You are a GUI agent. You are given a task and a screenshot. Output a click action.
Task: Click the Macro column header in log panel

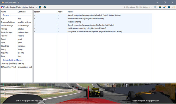[x=60, y=12]
